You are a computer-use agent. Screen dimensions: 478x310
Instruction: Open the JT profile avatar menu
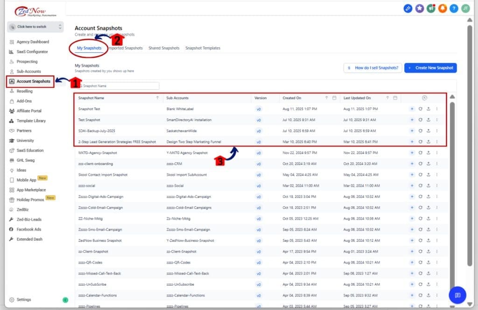tap(464, 8)
